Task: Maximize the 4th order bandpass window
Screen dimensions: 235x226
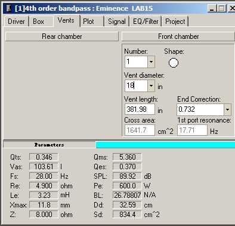Action: point(222,8)
